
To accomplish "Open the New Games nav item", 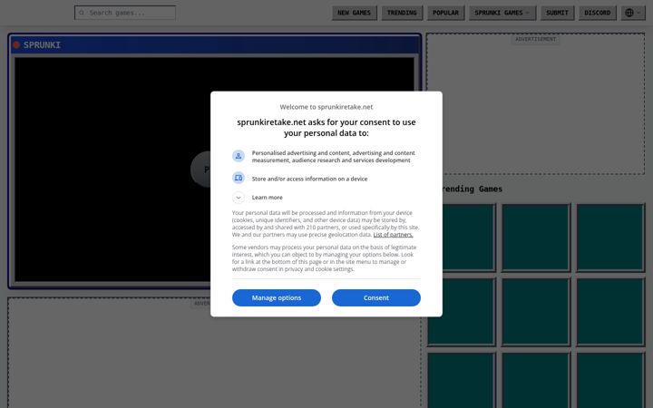I will (x=354, y=13).
